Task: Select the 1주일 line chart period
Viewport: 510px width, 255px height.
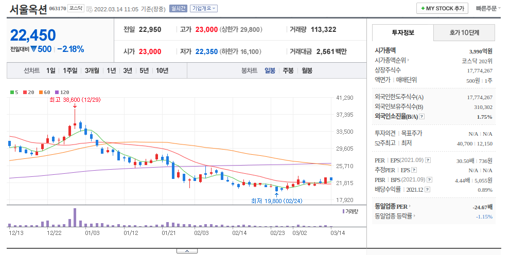Action: point(70,70)
